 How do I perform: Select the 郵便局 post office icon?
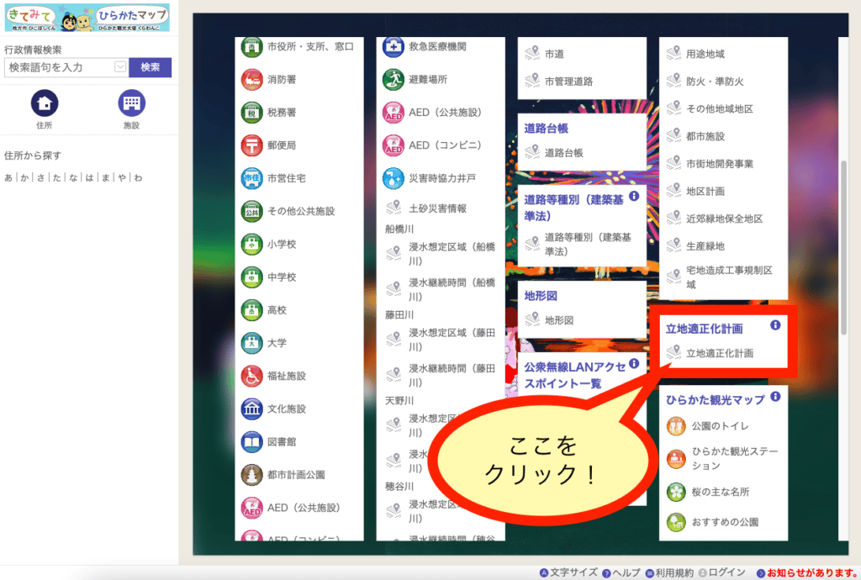coord(251,145)
